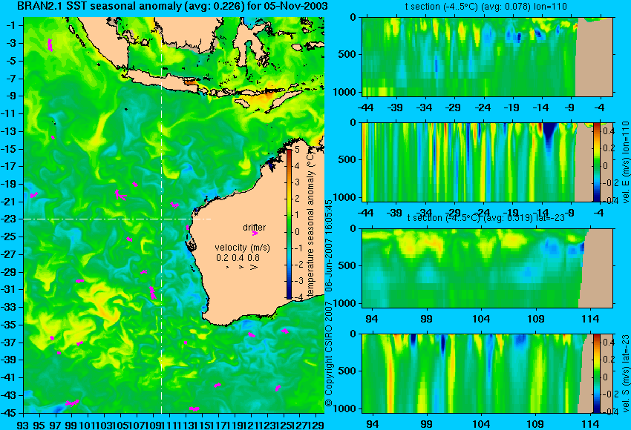Click the '5' tick at the temperature colorbar top

(297, 150)
